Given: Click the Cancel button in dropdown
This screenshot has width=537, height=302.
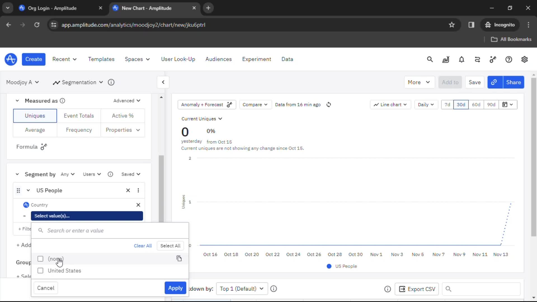Looking at the screenshot, I should (45, 288).
